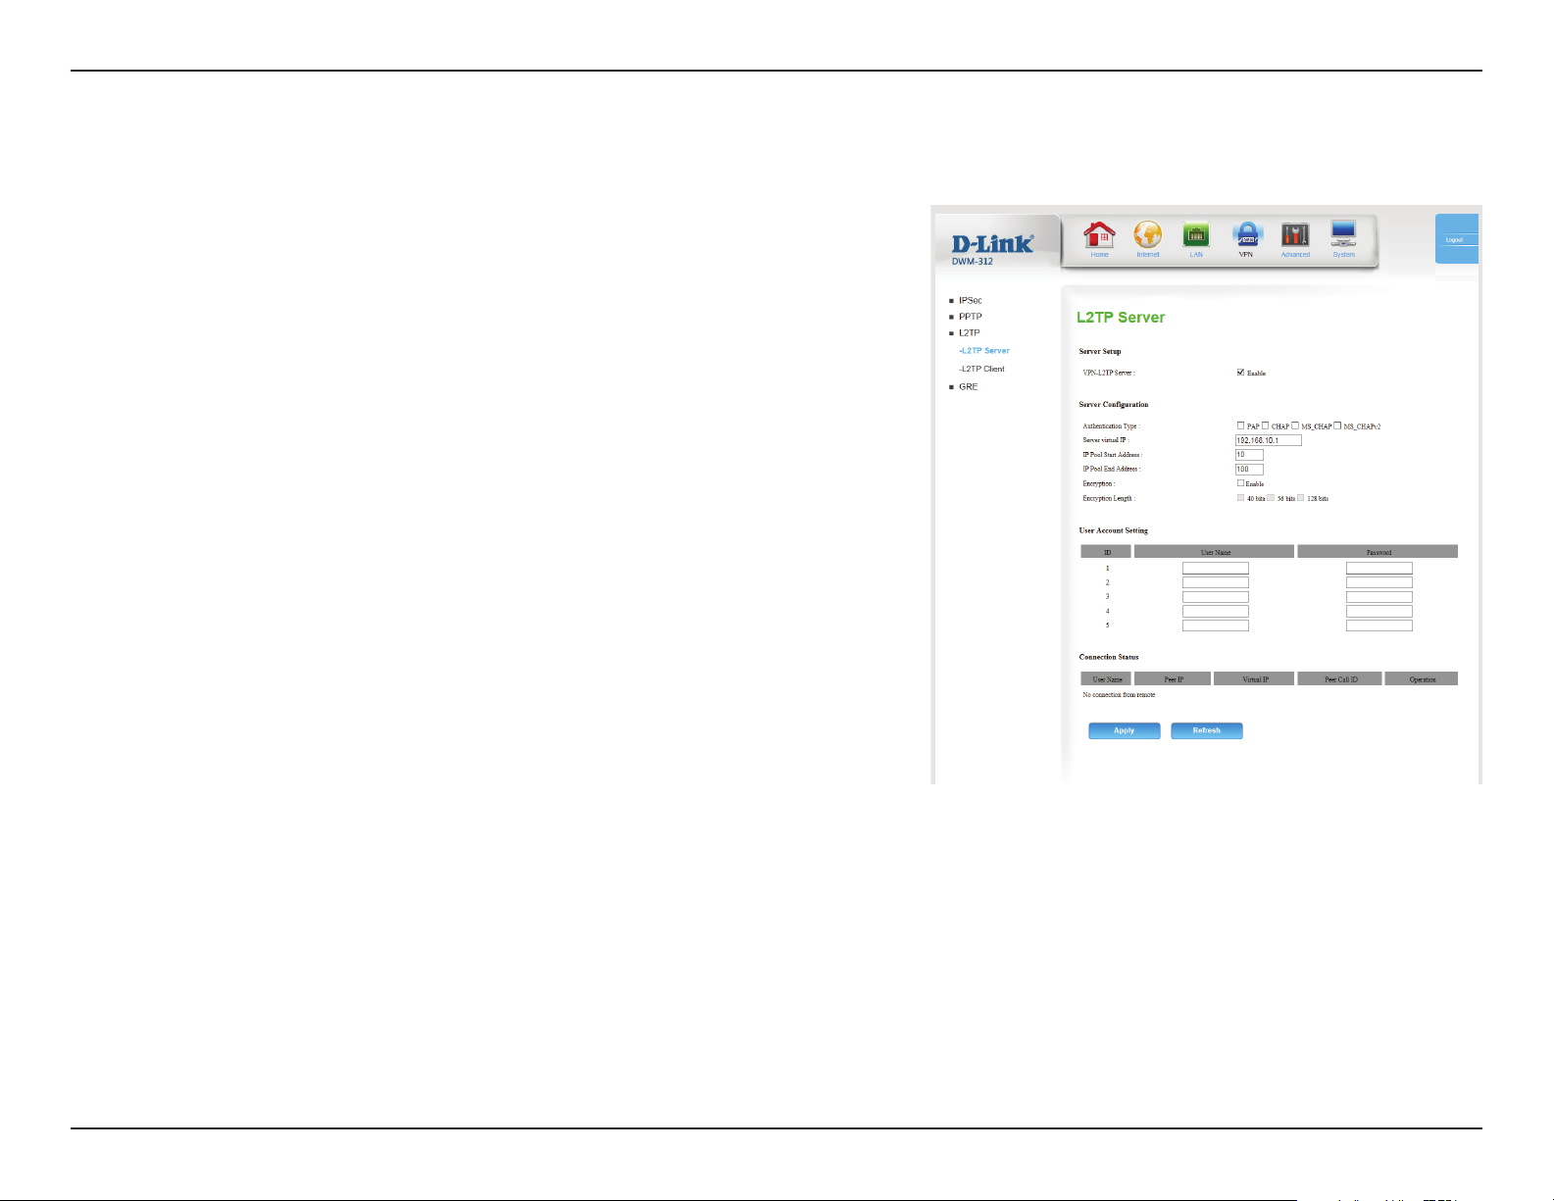
Task: Check the MS_CHAPv2 authentication option
Action: (1337, 425)
